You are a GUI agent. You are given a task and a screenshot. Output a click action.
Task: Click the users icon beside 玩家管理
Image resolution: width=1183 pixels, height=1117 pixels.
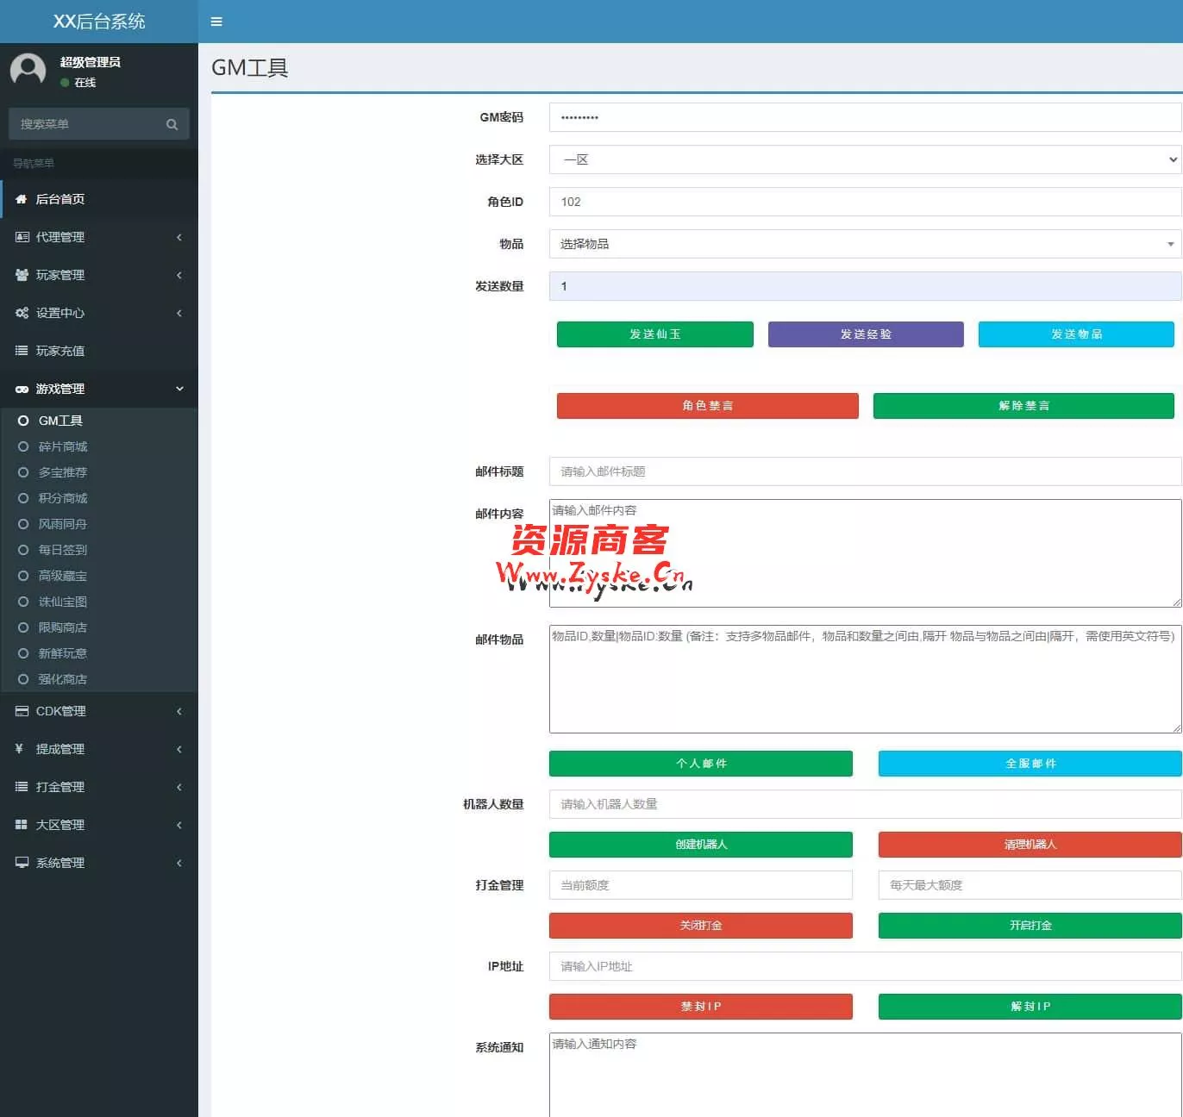tap(22, 275)
